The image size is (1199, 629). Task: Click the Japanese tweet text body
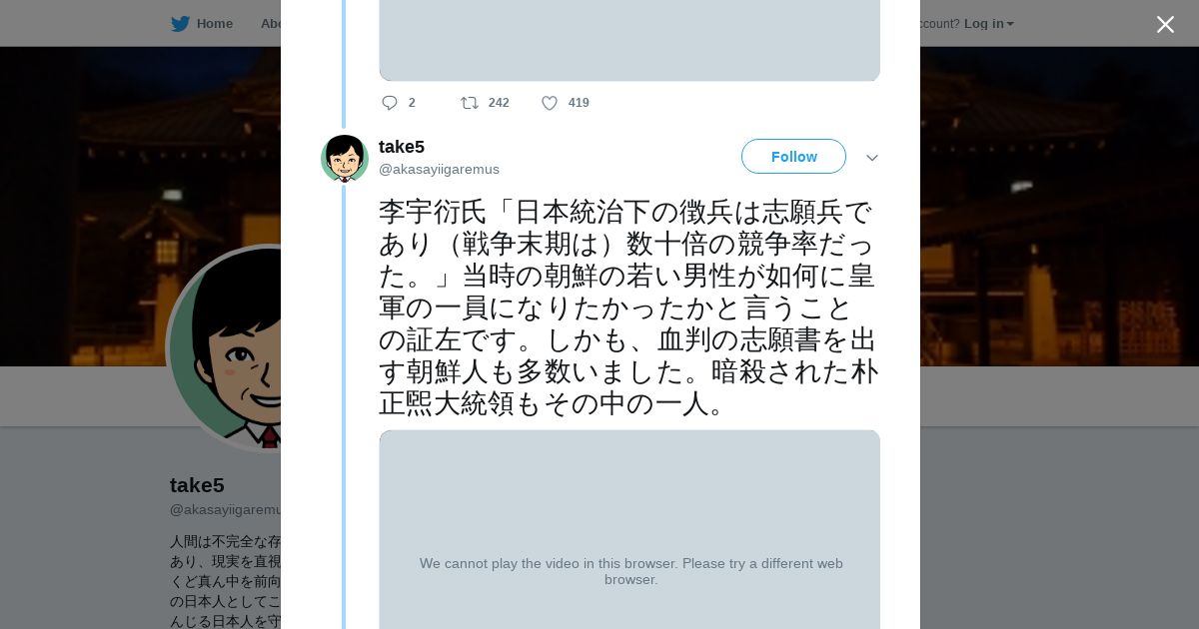click(627, 308)
